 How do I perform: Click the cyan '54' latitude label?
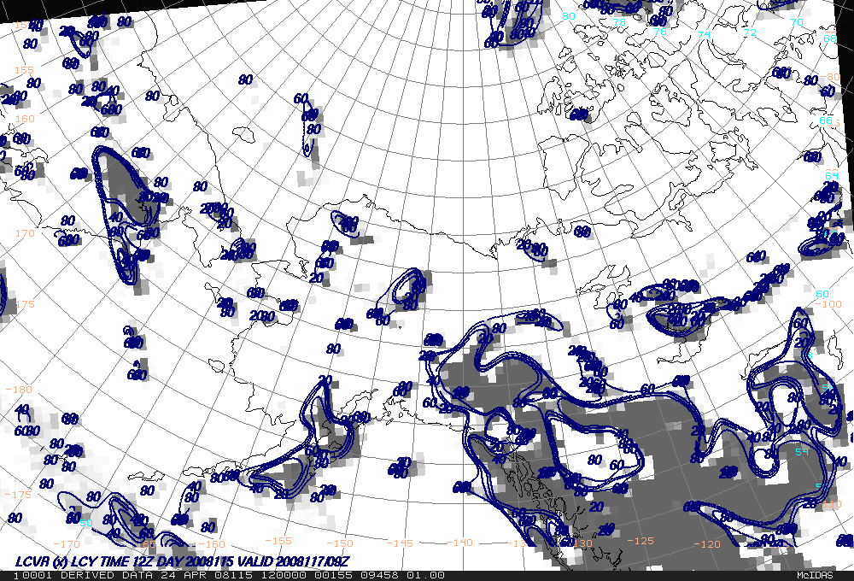coord(802,452)
